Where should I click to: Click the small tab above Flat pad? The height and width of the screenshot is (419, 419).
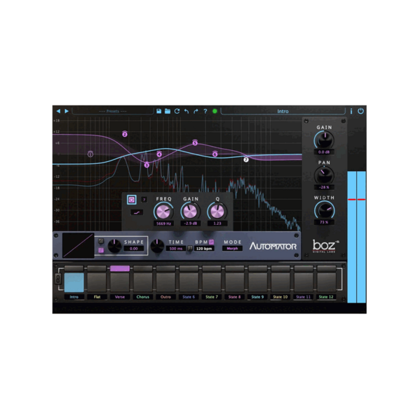pyautogui.click(x=97, y=268)
